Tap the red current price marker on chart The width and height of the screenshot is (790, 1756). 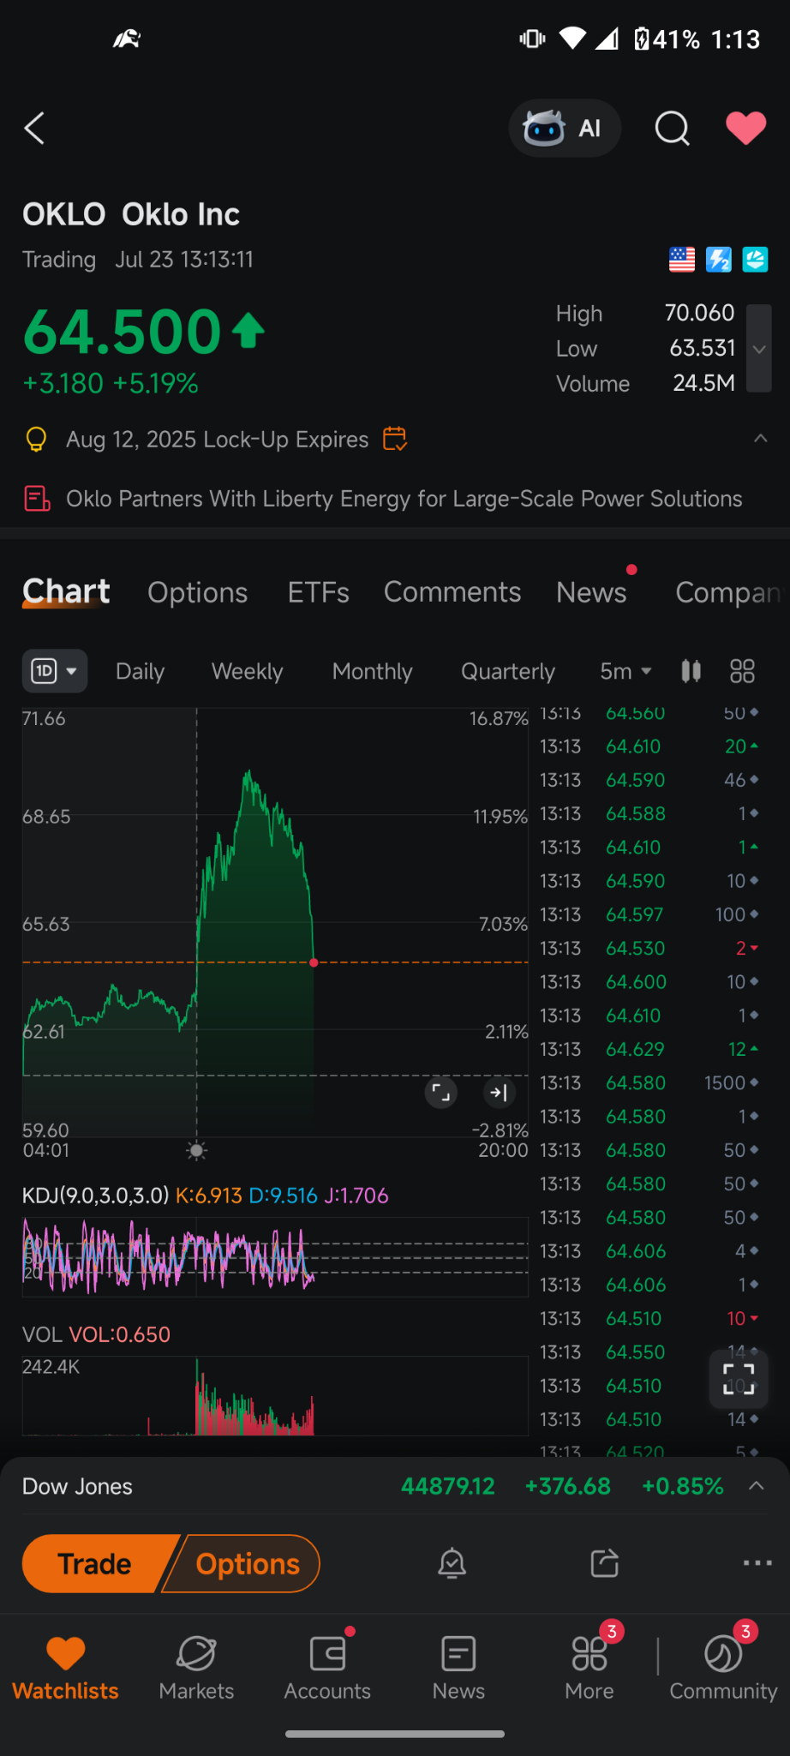tap(314, 962)
